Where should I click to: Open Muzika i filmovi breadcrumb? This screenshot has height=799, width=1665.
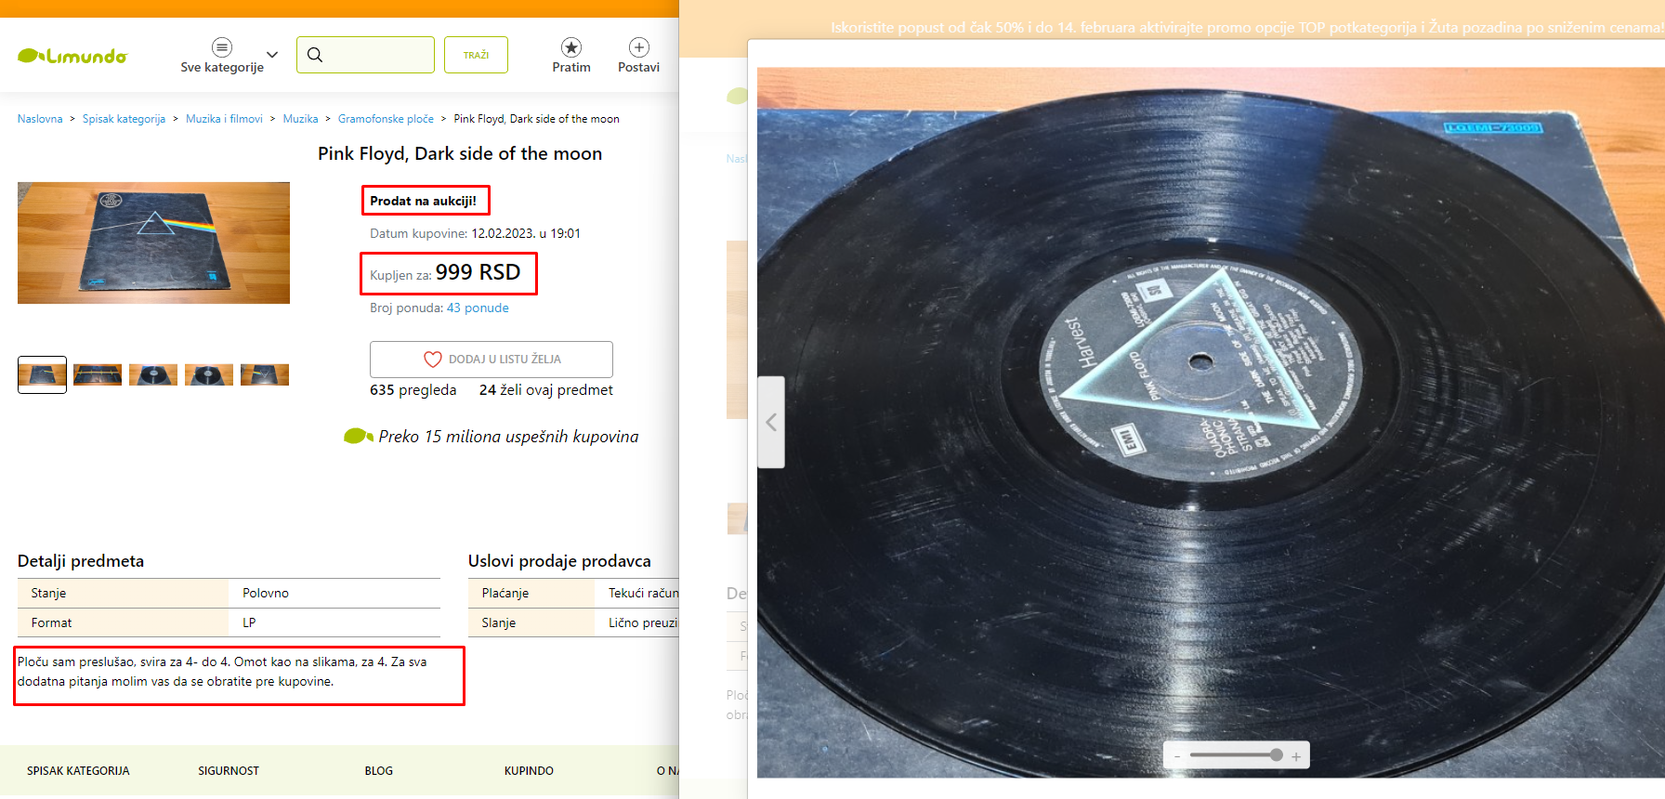point(224,119)
